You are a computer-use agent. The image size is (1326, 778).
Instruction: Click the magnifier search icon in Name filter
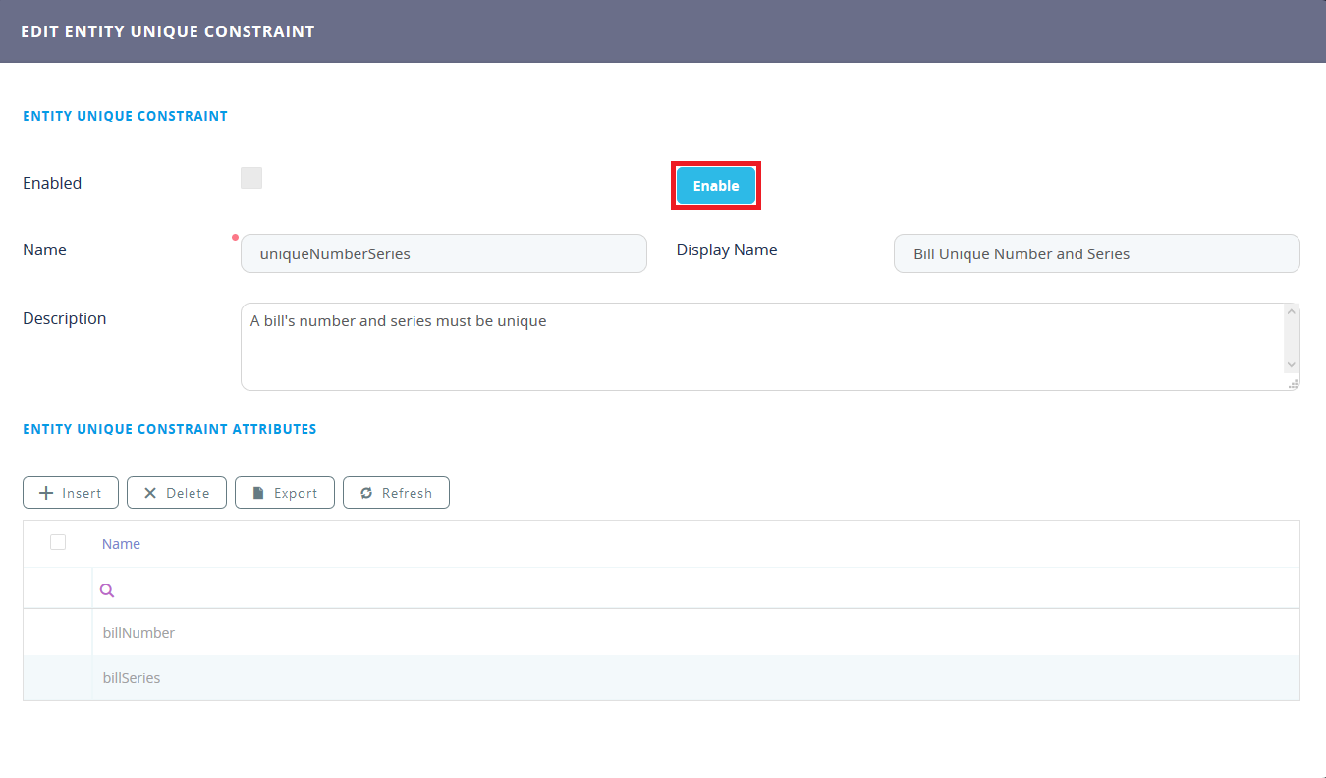107,590
